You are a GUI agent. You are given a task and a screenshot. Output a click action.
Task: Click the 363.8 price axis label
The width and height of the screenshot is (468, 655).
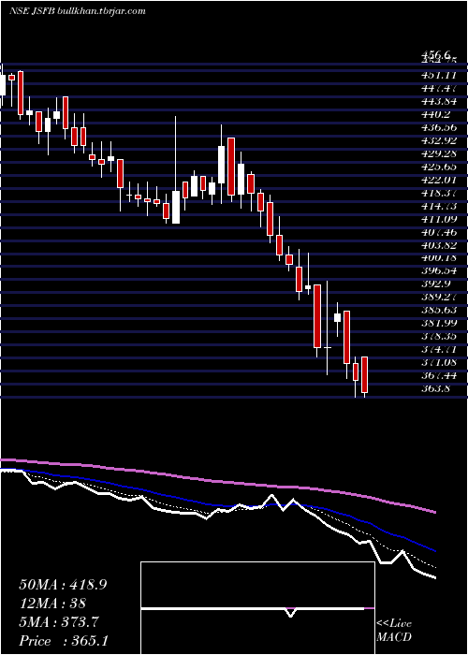tap(435, 389)
